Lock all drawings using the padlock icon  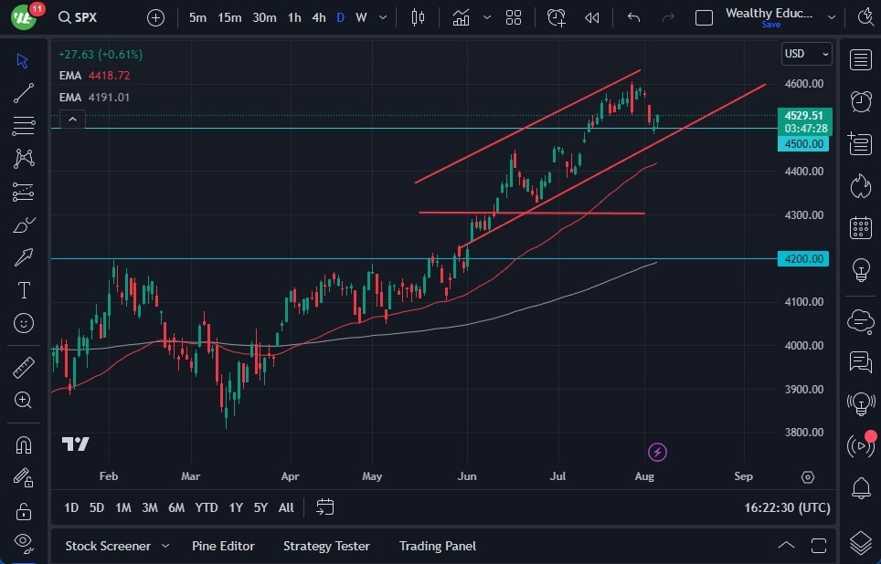pos(23,512)
